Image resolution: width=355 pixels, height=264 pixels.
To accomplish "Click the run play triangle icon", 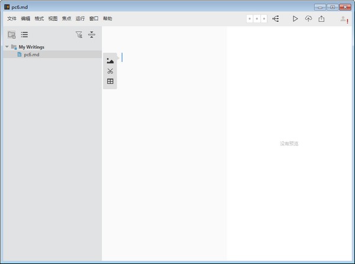I will pyautogui.click(x=295, y=19).
